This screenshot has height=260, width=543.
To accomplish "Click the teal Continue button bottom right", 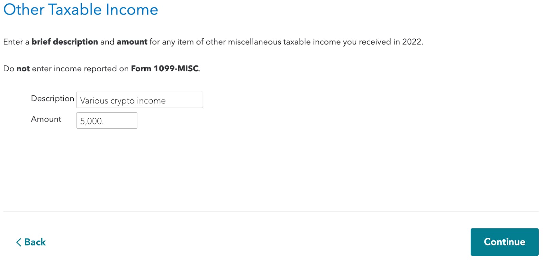I will click(x=504, y=242).
